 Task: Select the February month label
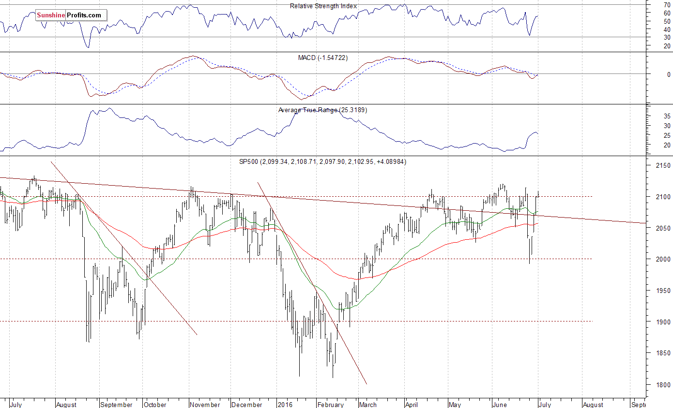point(330,405)
